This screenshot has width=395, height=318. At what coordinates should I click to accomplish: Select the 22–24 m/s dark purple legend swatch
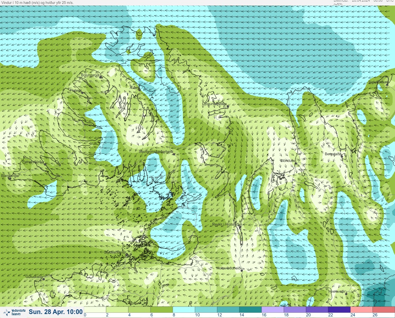point(339,309)
